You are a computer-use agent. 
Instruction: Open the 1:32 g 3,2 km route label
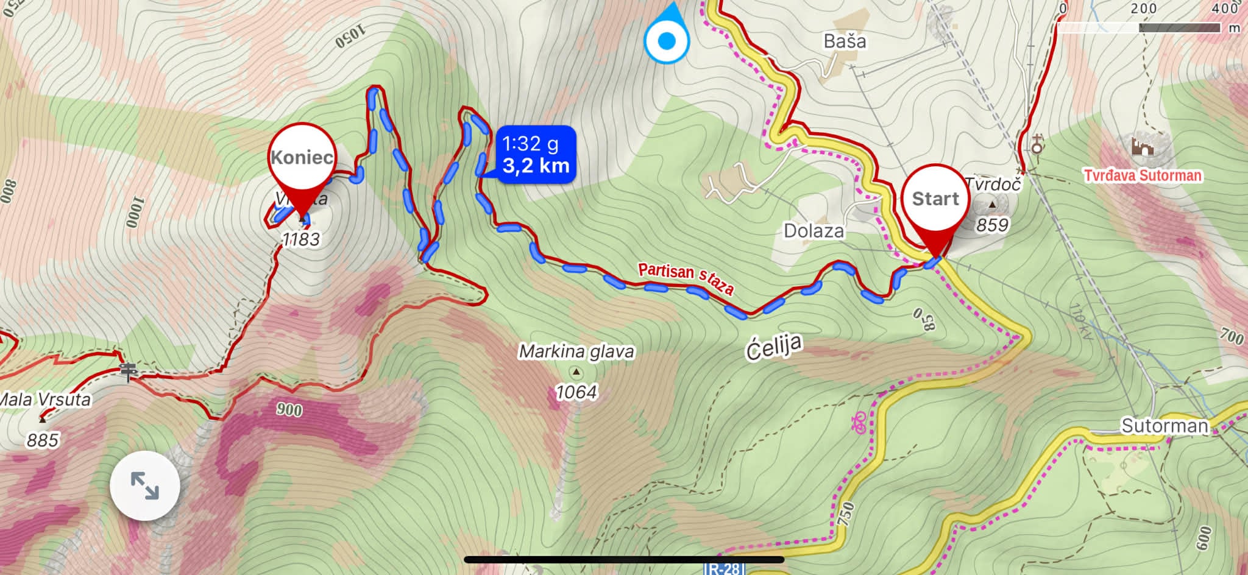(x=536, y=154)
